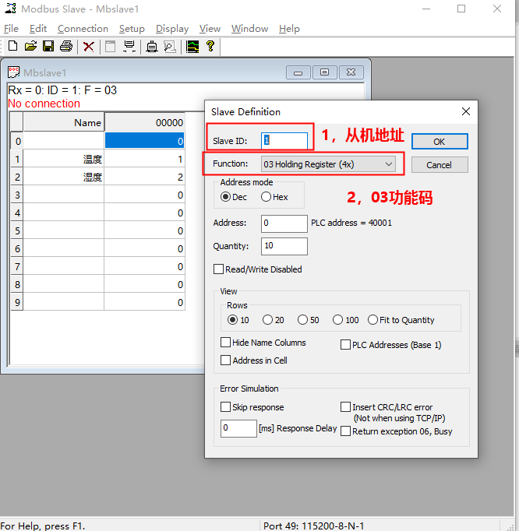The width and height of the screenshot is (519, 531).
Task: Click the OK button in Slave Definition
Action: (x=440, y=142)
